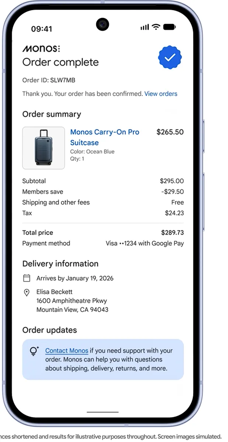Screen dimensions: 228x442
Task: Click the Delivery information heading
Action: (x=60, y=263)
